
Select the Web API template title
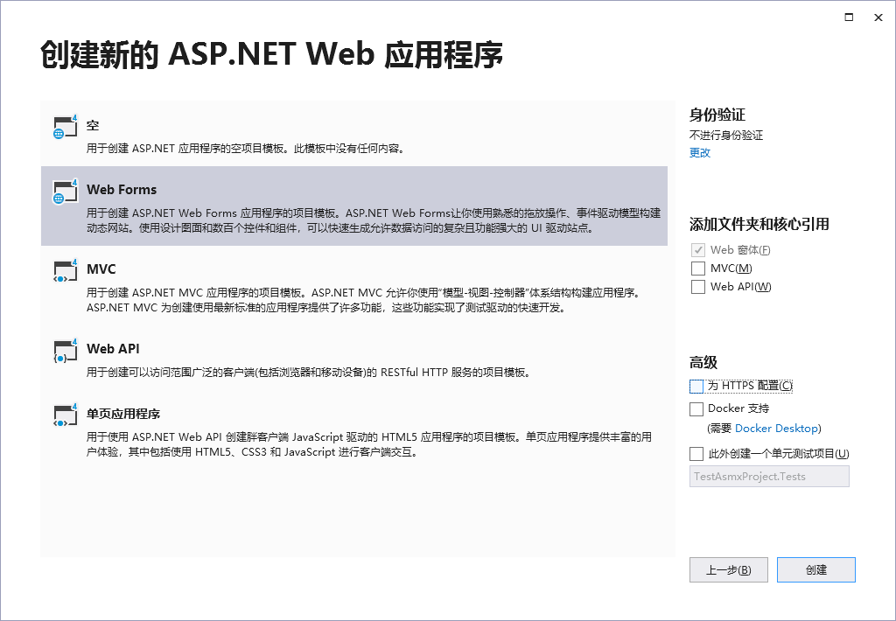pos(113,349)
